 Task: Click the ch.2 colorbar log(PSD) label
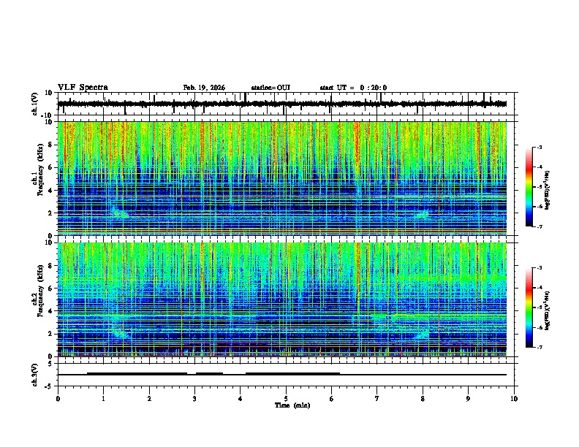[547, 310]
